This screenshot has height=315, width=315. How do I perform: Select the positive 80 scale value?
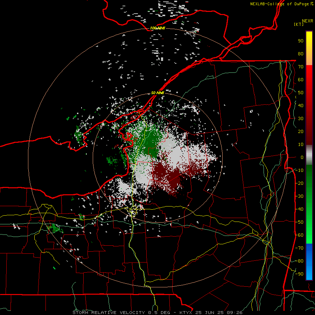pos(301,54)
